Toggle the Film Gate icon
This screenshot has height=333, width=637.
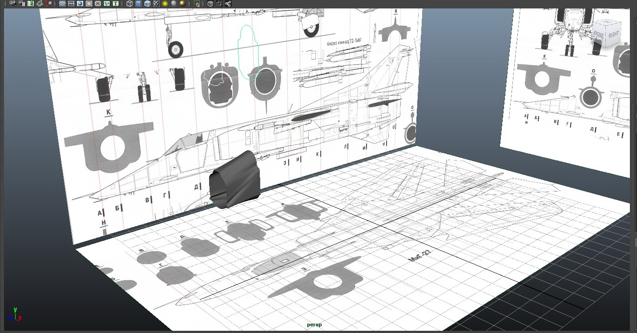[71, 4]
